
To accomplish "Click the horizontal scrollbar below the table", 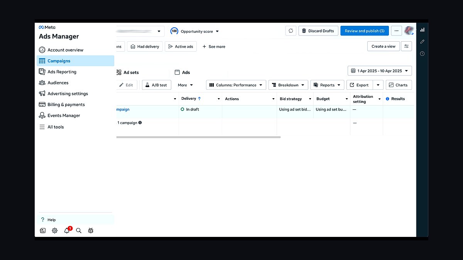I will [198, 137].
